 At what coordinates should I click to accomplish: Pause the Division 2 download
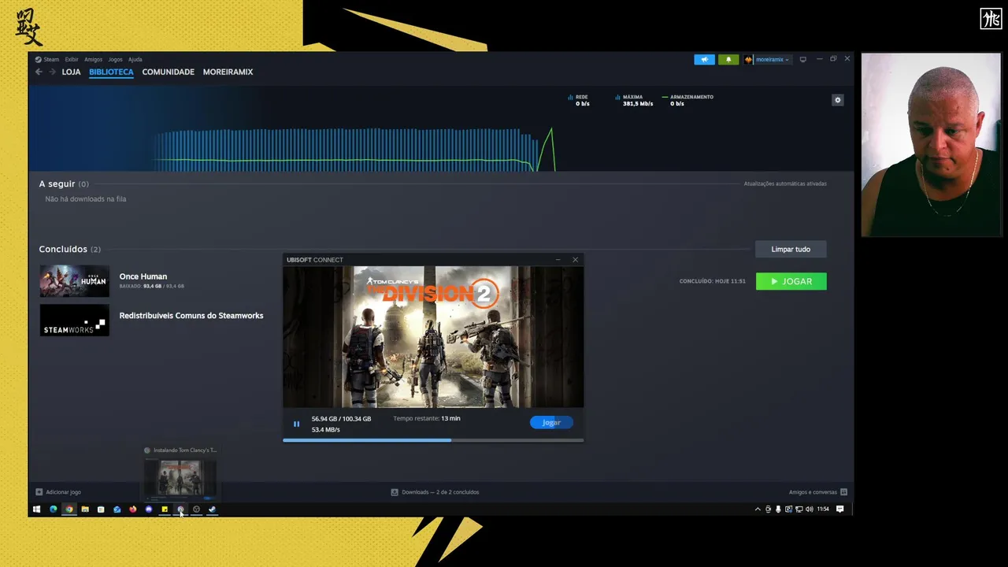click(x=296, y=424)
